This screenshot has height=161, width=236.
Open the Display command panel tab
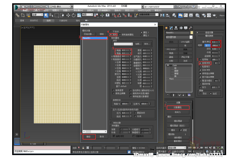click(x=186, y=28)
